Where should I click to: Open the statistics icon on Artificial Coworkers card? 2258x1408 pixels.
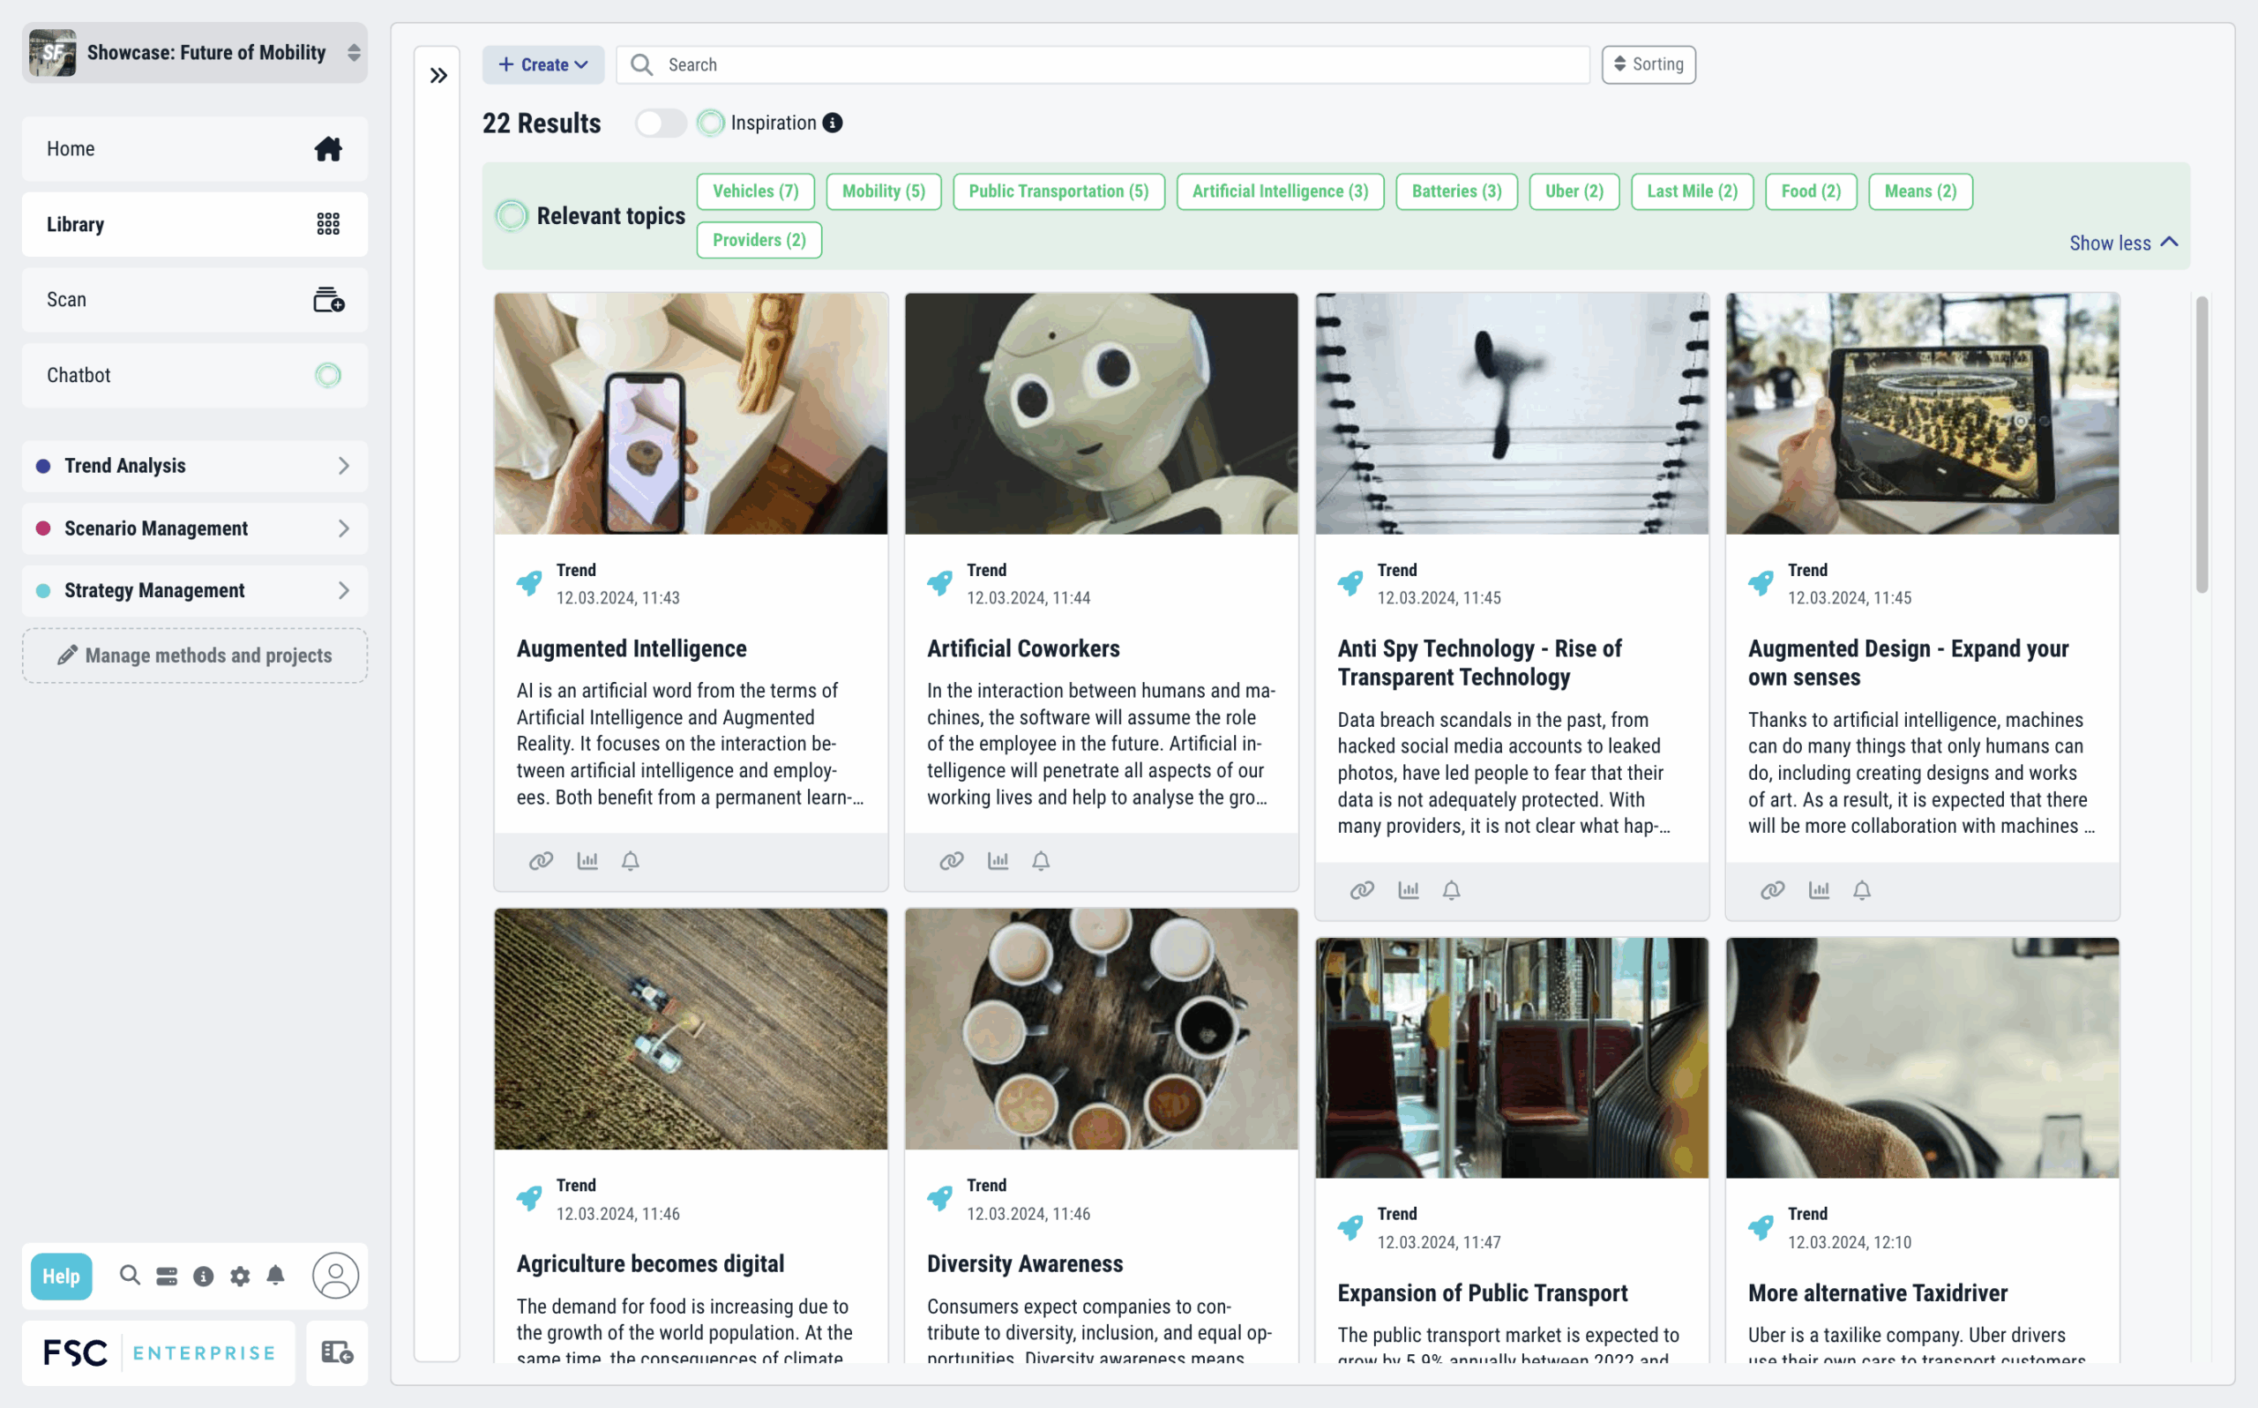[998, 860]
